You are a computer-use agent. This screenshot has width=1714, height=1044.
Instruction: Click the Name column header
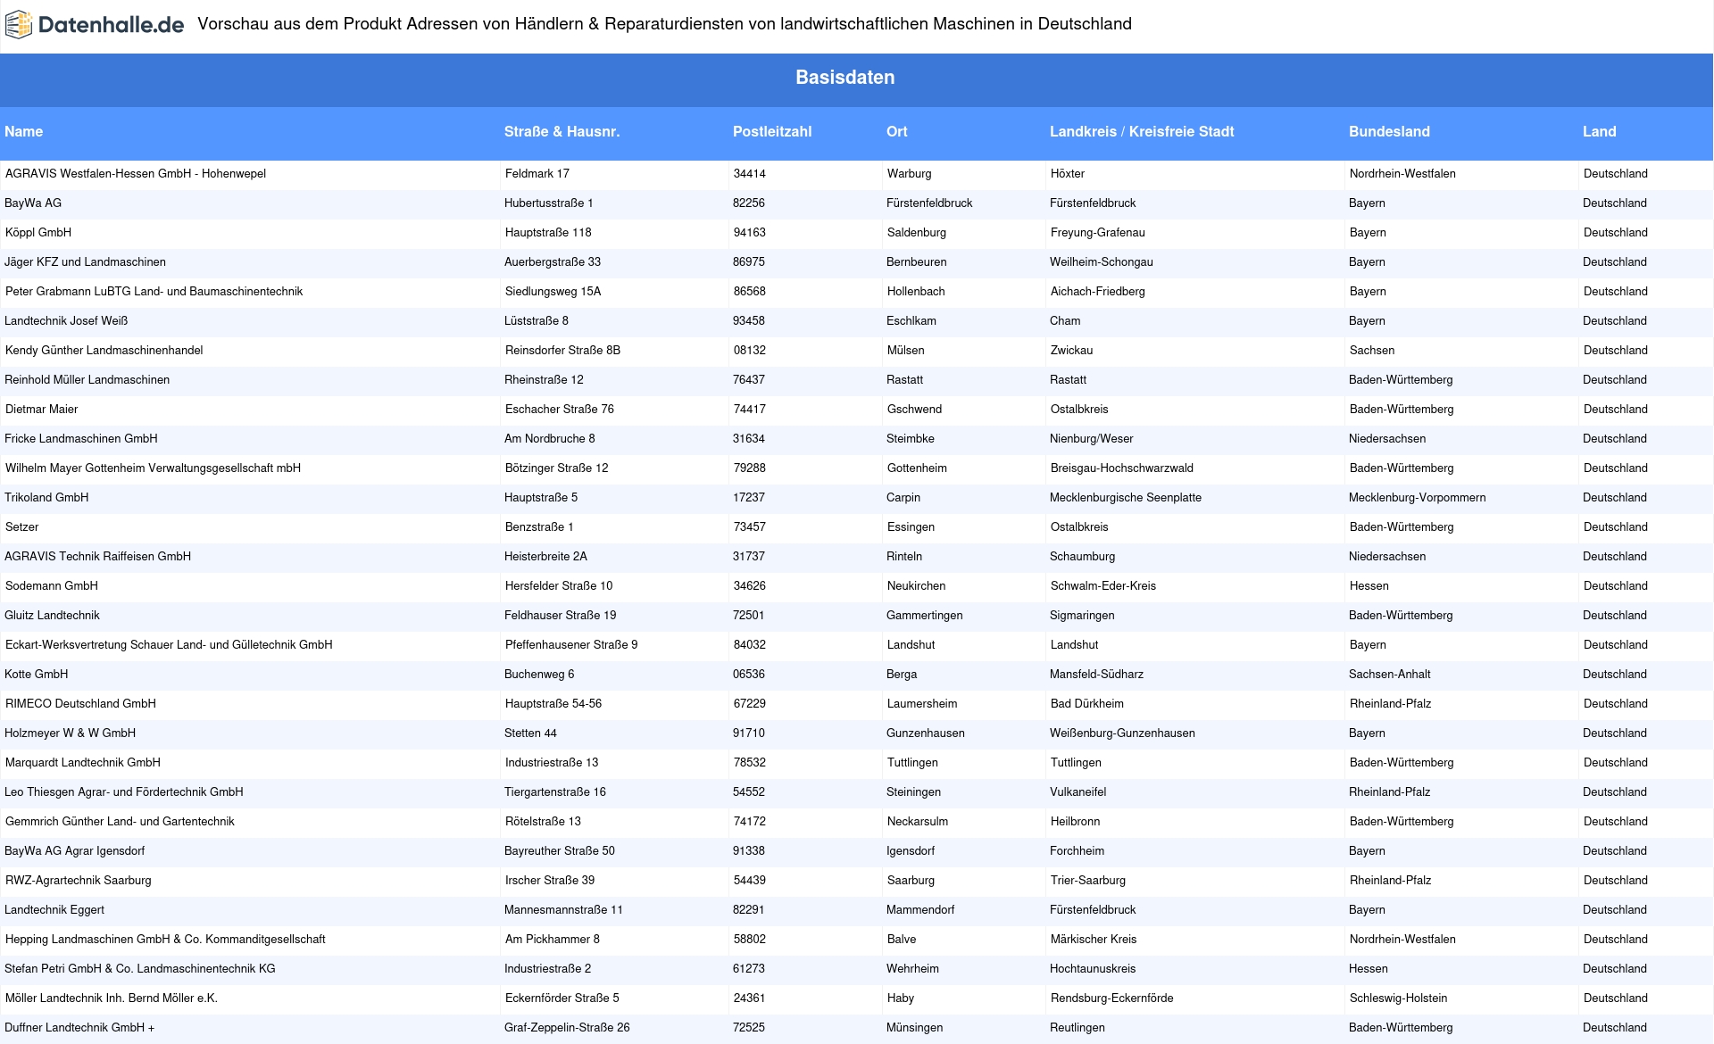pyautogui.click(x=24, y=132)
